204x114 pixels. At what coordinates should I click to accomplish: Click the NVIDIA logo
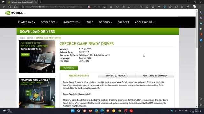[x=14, y=13]
